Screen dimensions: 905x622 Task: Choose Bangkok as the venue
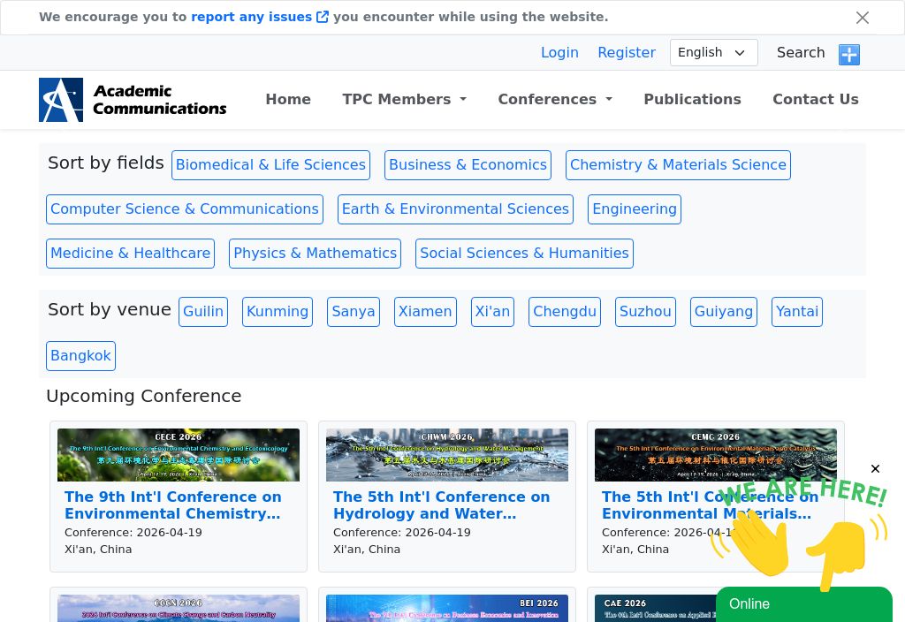(x=80, y=356)
